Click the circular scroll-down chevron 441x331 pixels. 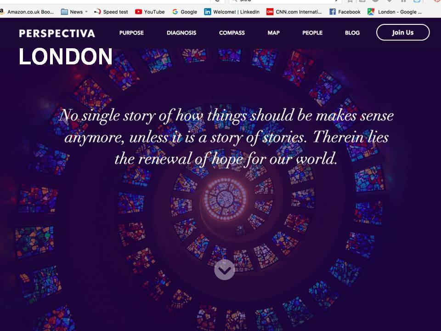tap(225, 270)
